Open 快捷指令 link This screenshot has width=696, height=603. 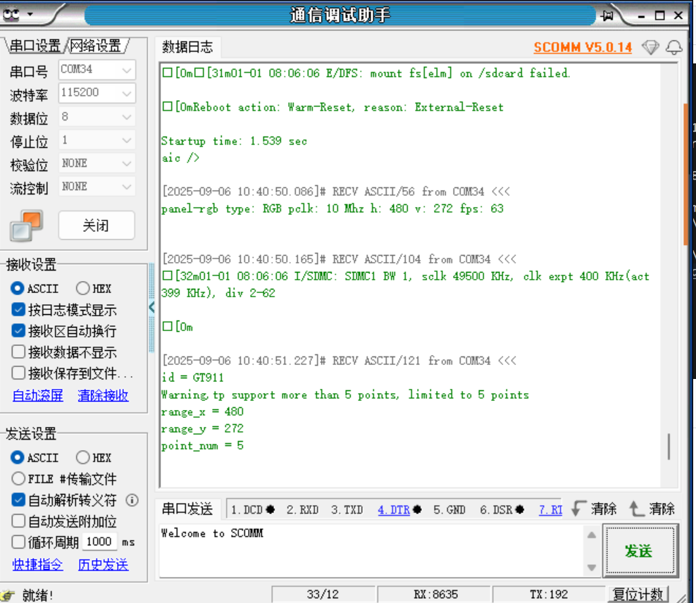[x=38, y=565]
